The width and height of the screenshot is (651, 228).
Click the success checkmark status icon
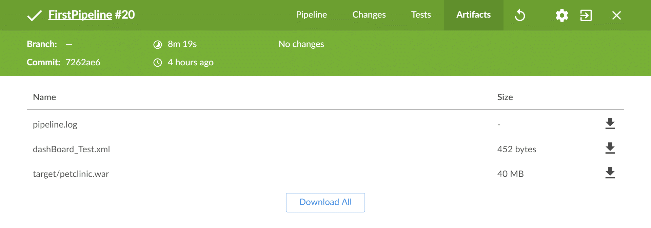[34, 15]
